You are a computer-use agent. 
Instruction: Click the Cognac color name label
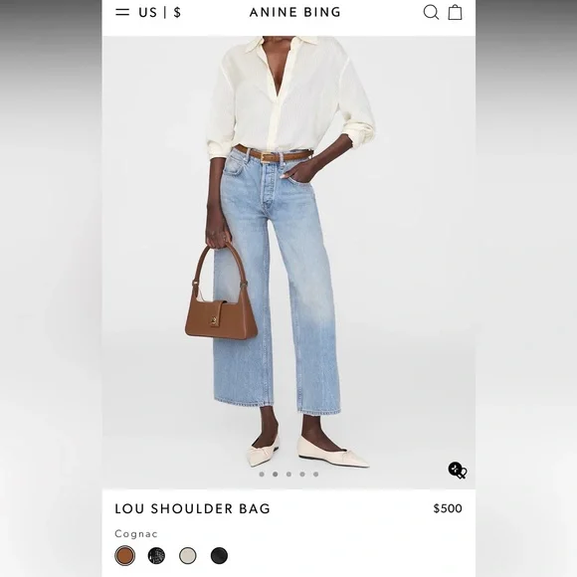tap(136, 533)
